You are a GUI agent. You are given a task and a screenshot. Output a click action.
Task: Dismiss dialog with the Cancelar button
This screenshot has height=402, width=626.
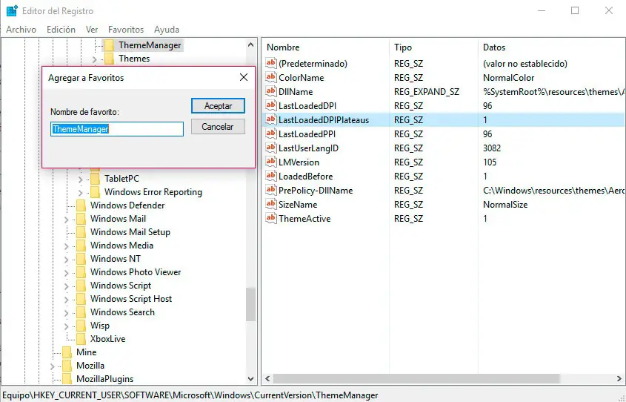pyautogui.click(x=218, y=127)
